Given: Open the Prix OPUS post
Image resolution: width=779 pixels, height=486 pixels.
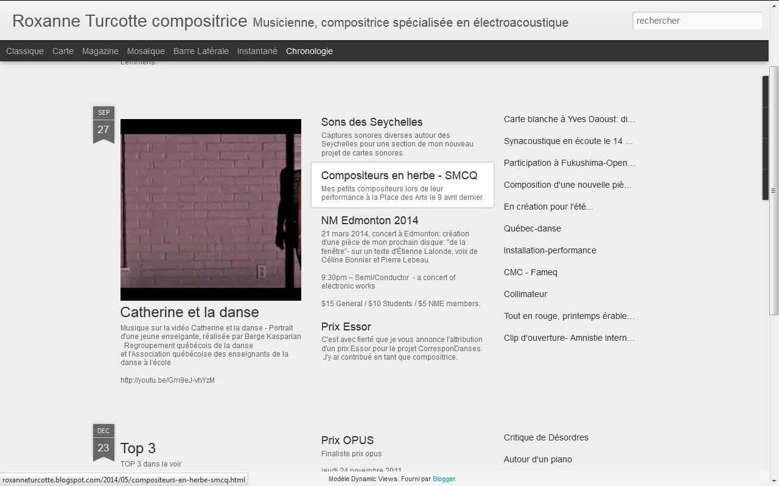Looking at the screenshot, I should coord(348,440).
